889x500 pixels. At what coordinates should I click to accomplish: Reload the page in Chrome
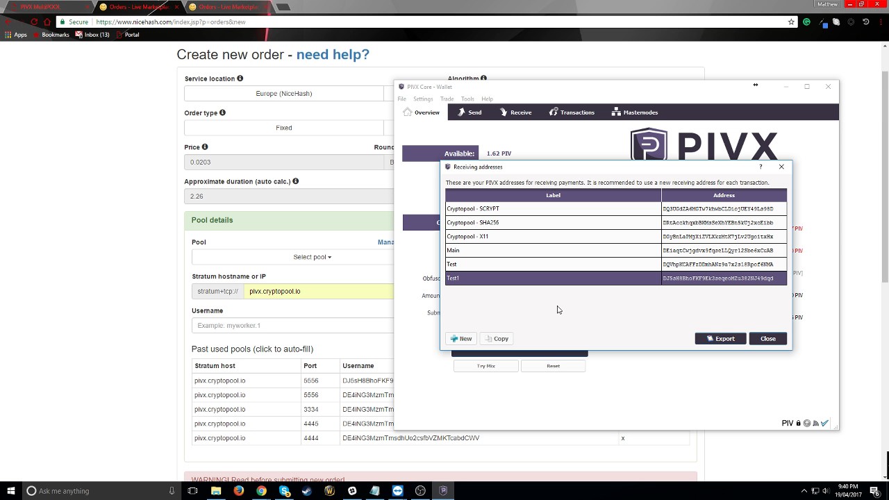[34, 22]
